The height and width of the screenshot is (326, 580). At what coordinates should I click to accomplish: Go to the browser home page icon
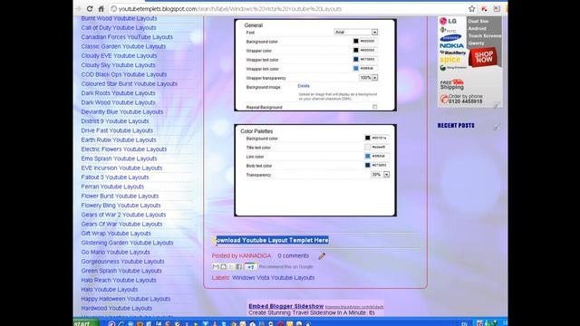[101, 8]
